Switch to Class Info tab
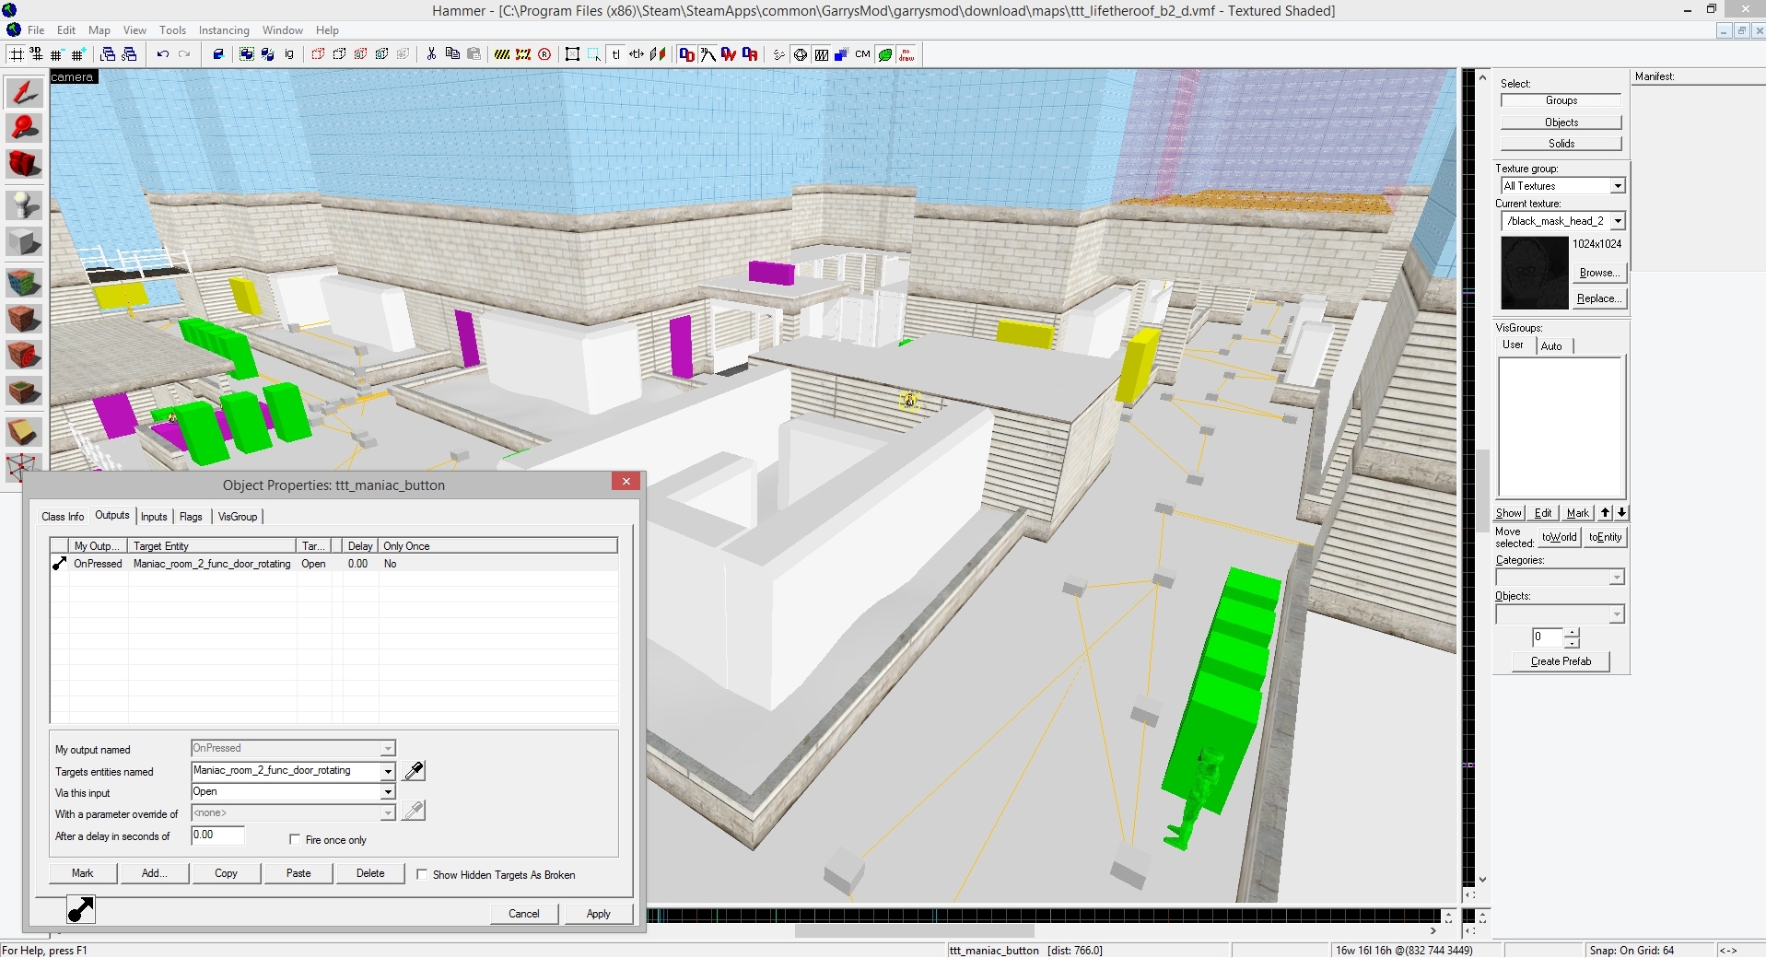This screenshot has height=958, width=1766. click(63, 517)
